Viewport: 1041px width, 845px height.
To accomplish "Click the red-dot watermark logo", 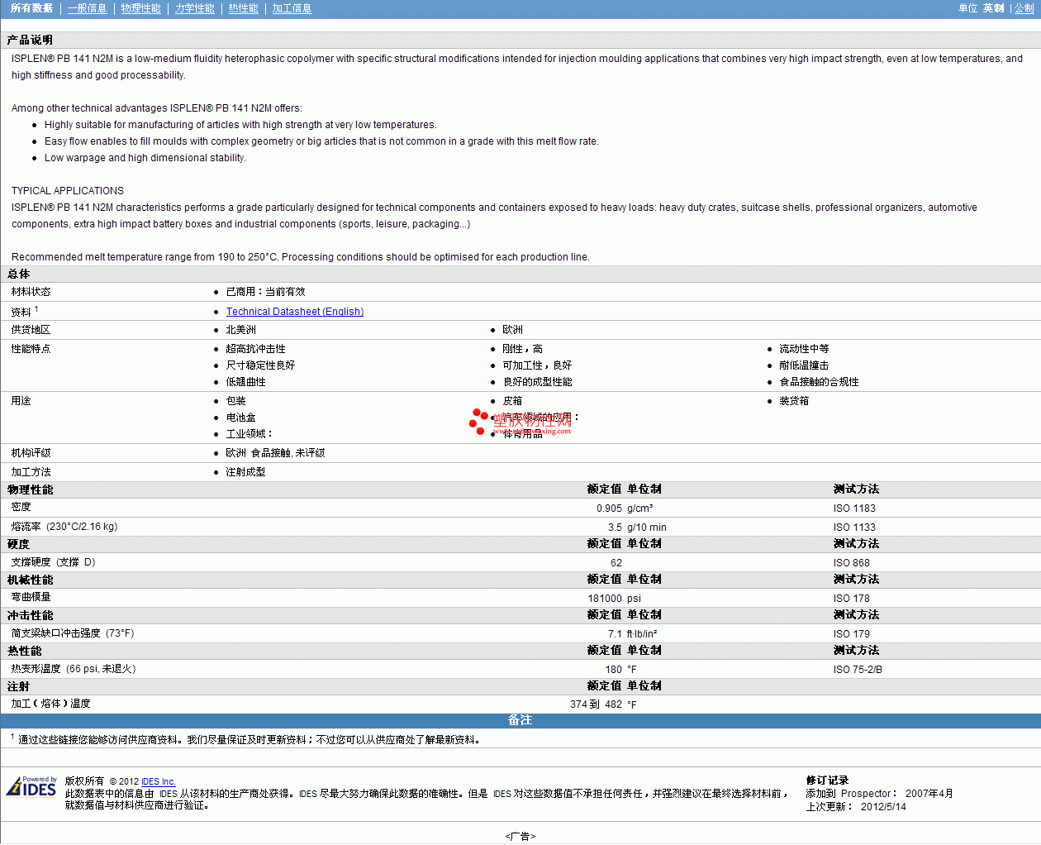I will tap(479, 421).
